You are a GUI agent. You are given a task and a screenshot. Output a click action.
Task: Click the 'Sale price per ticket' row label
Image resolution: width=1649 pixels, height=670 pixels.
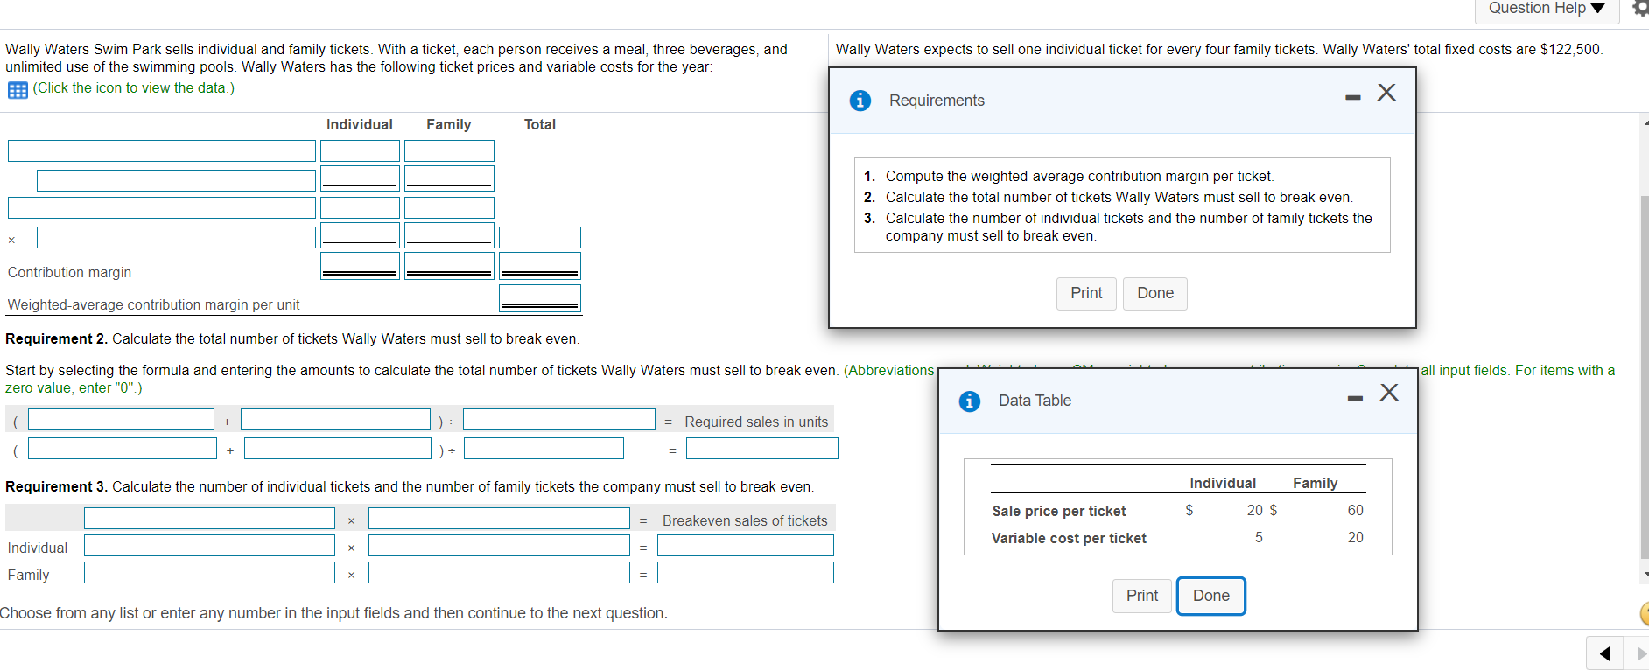1059,511
